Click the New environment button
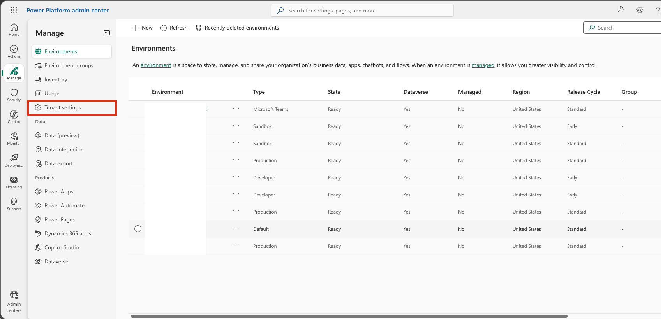The height and width of the screenshot is (319, 661). click(x=143, y=28)
